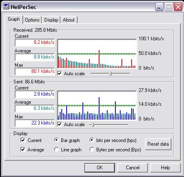Minimize the NetPerSec window
The image size is (184, 177).
[x=159, y=7]
